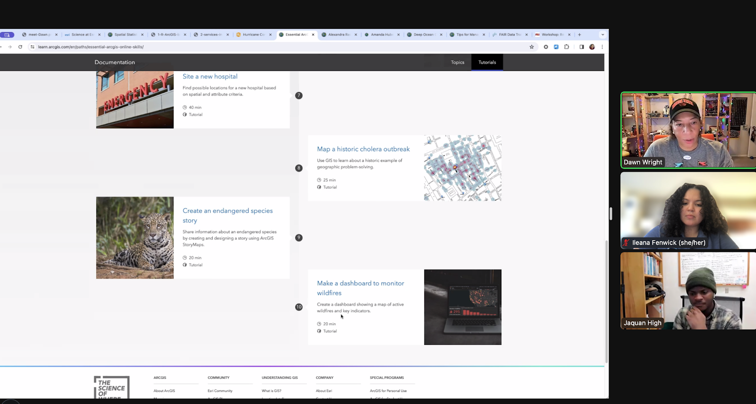Go forward with the browser arrow
This screenshot has width=756, height=404.
pyautogui.click(x=10, y=47)
